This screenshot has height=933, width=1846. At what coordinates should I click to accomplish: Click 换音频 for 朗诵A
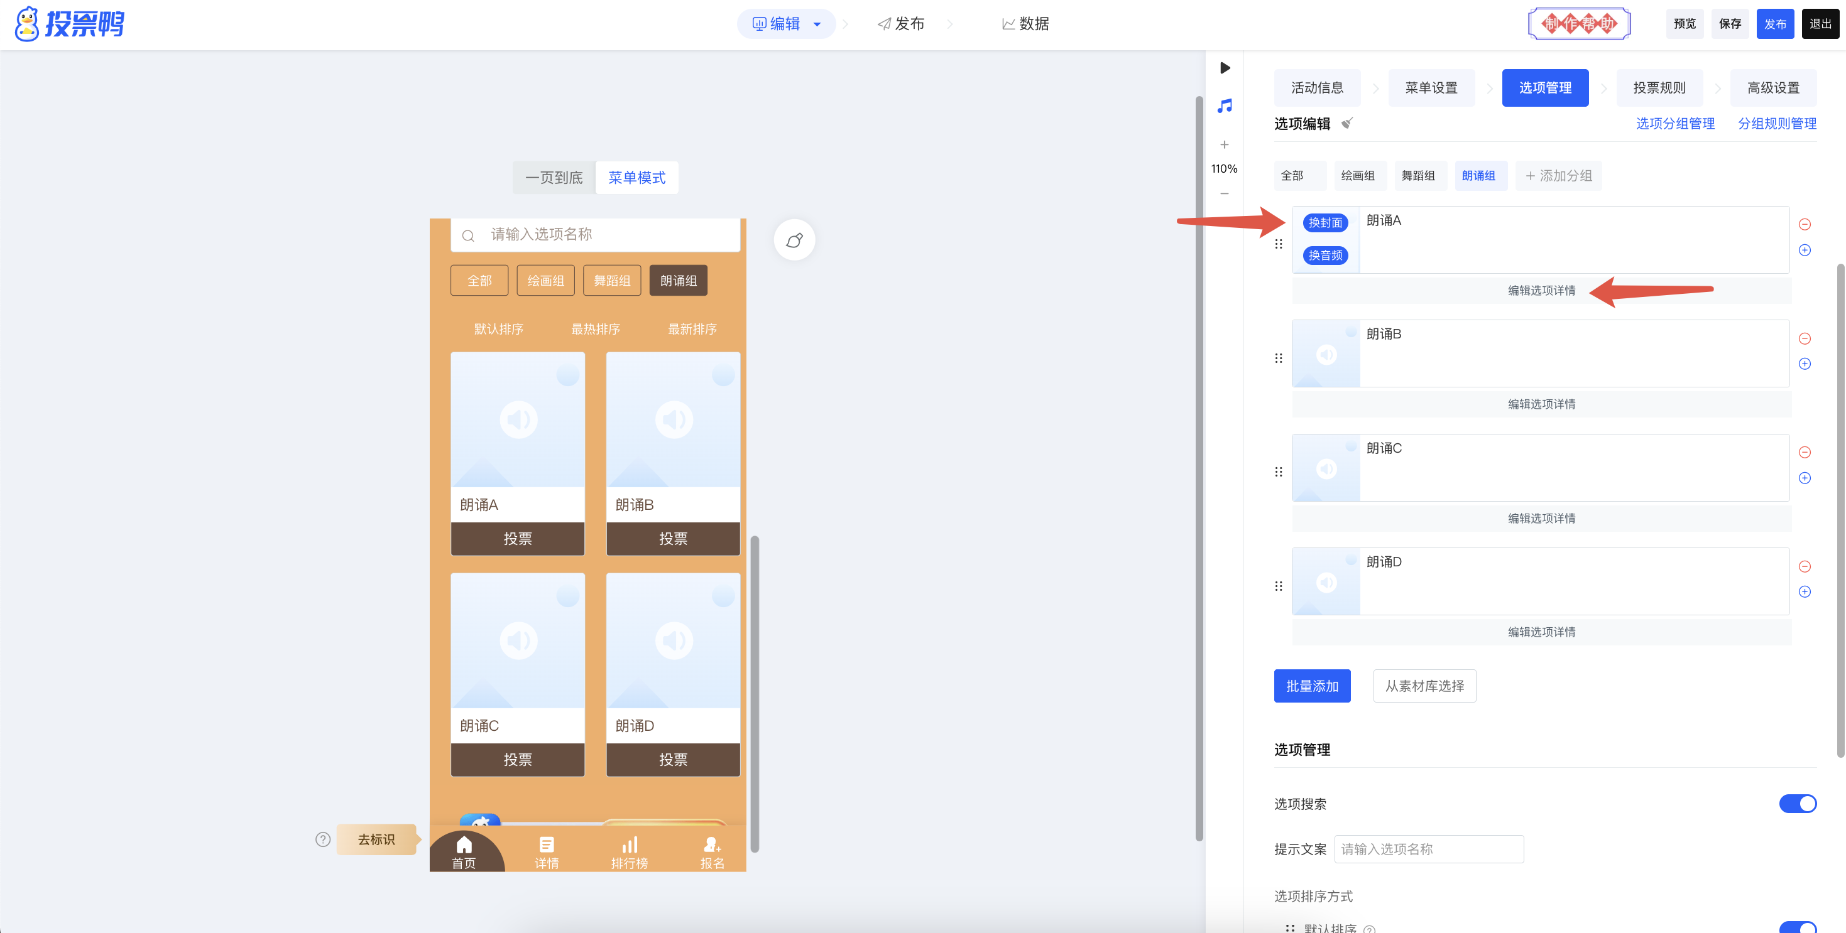coord(1325,256)
